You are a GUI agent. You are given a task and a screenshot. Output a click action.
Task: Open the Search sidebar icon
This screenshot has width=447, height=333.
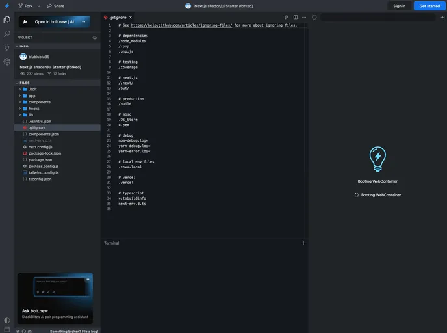pyautogui.click(x=7, y=34)
